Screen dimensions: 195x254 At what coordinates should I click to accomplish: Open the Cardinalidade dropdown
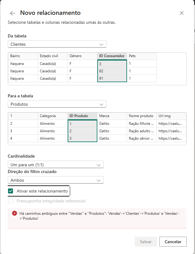point(56,164)
